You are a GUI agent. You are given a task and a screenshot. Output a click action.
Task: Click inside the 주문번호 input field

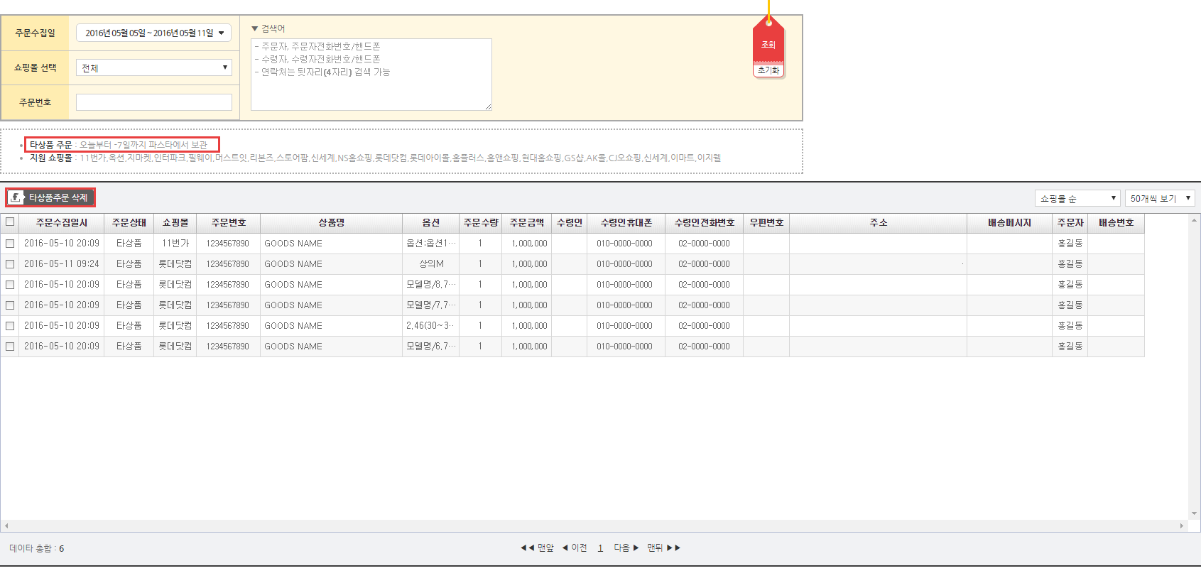coord(153,102)
